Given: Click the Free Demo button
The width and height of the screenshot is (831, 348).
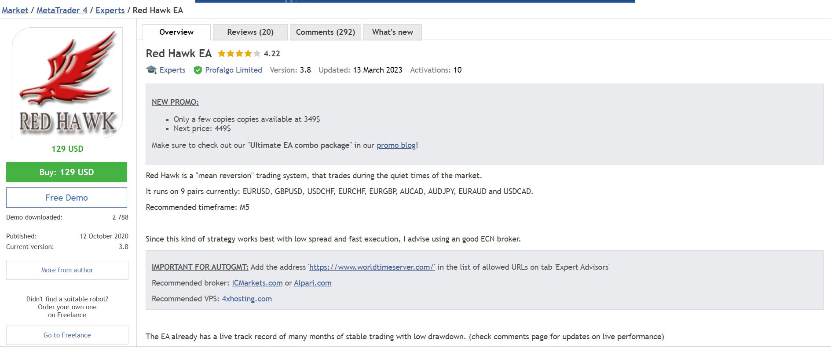Looking at the screenshot, I should click(x=66, y=198).
